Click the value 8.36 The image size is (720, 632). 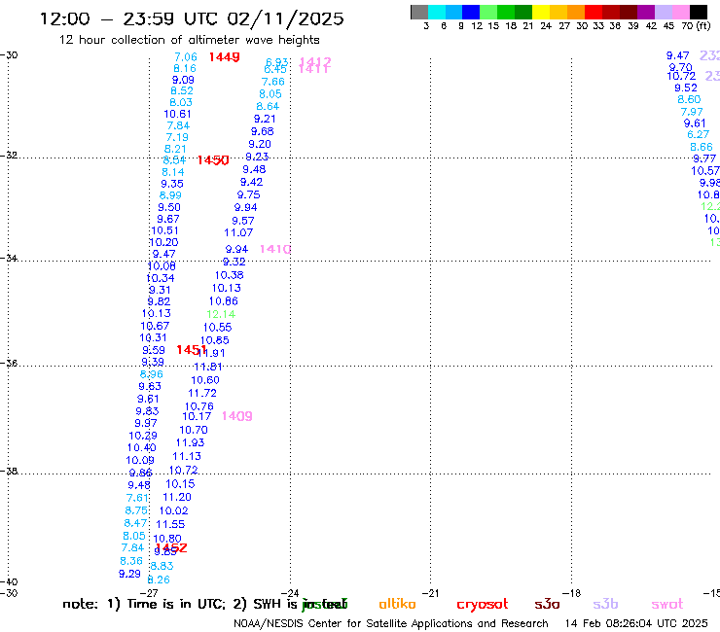coord(131,561)
